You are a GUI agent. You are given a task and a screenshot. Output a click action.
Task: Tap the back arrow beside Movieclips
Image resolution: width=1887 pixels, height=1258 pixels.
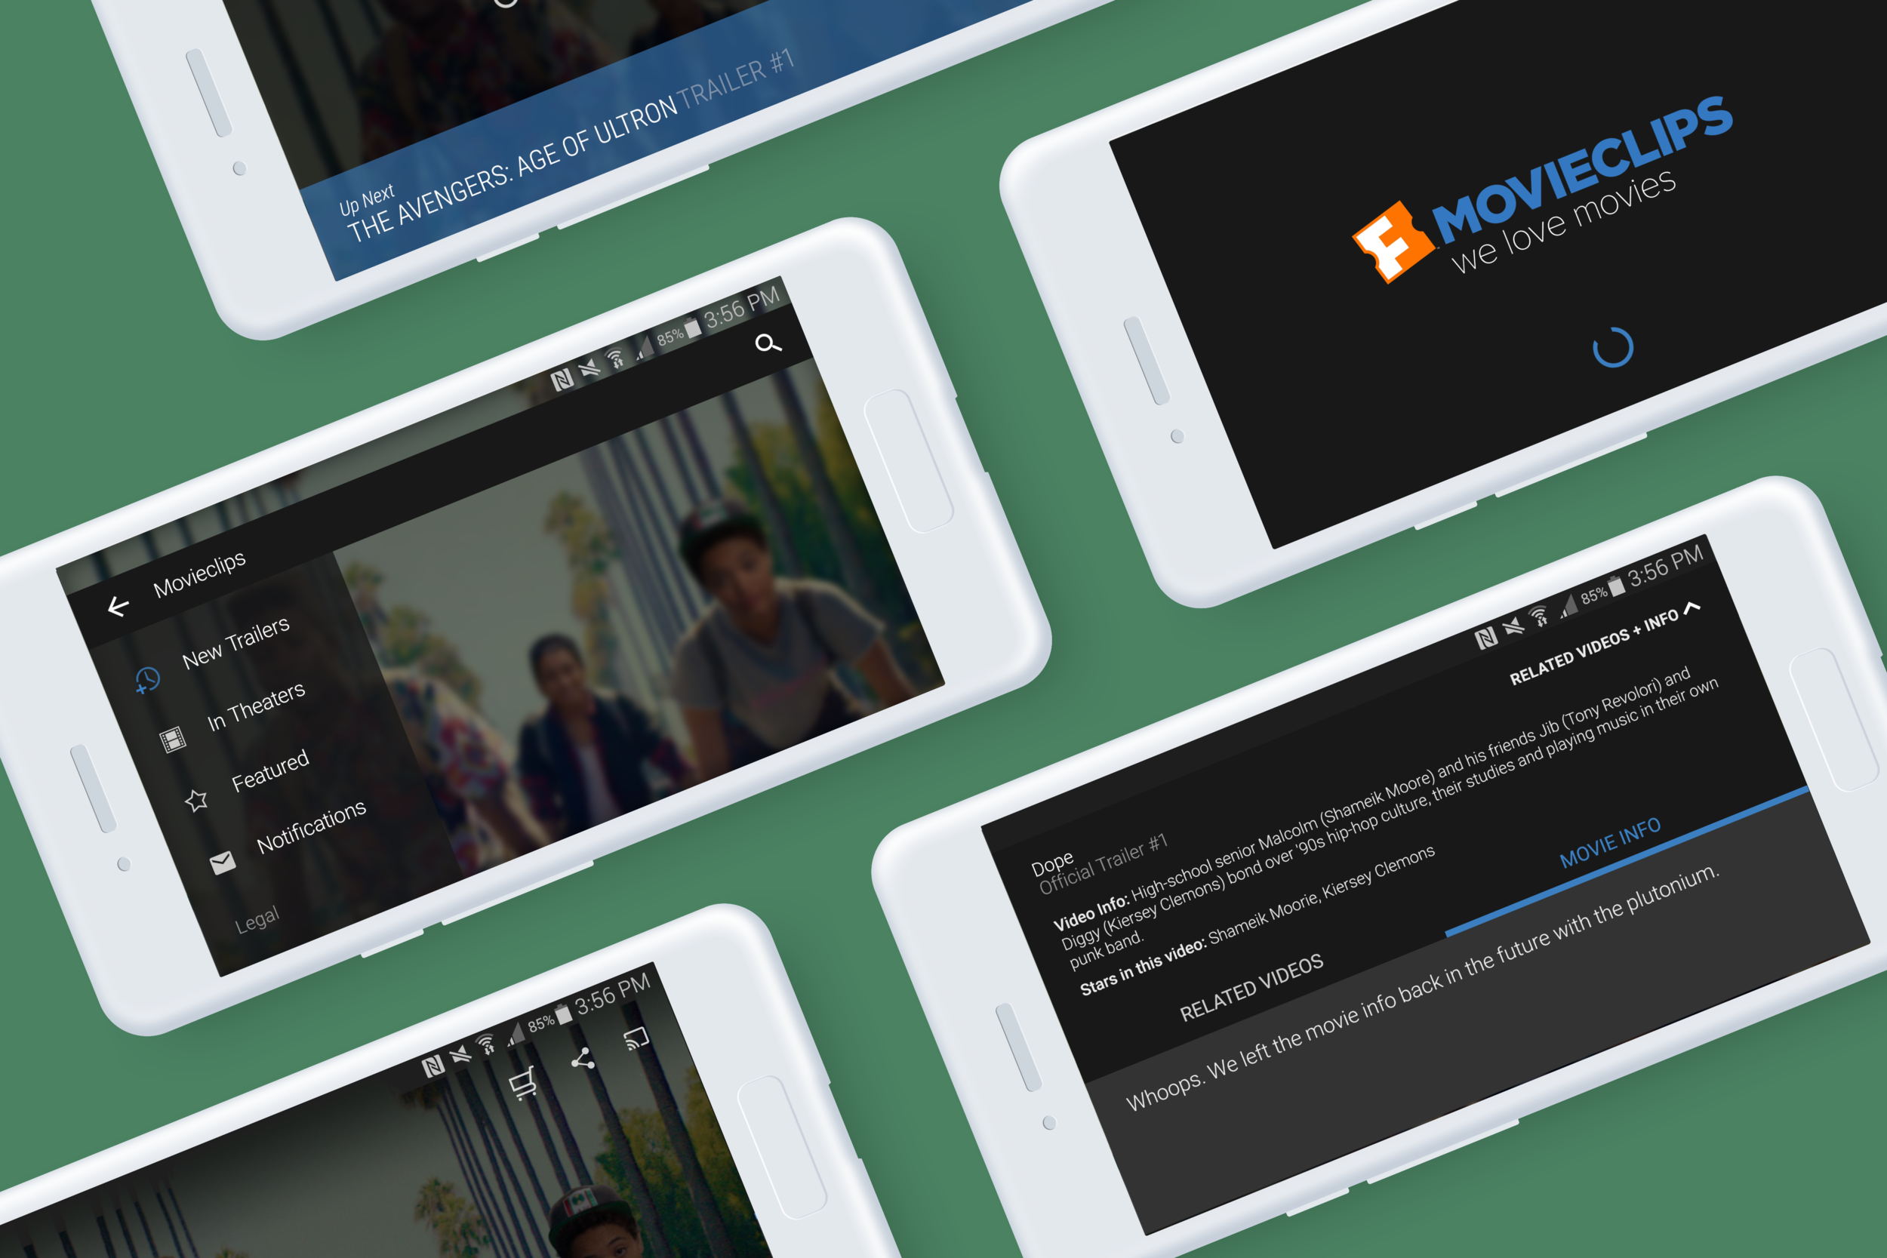click(118, 607)
